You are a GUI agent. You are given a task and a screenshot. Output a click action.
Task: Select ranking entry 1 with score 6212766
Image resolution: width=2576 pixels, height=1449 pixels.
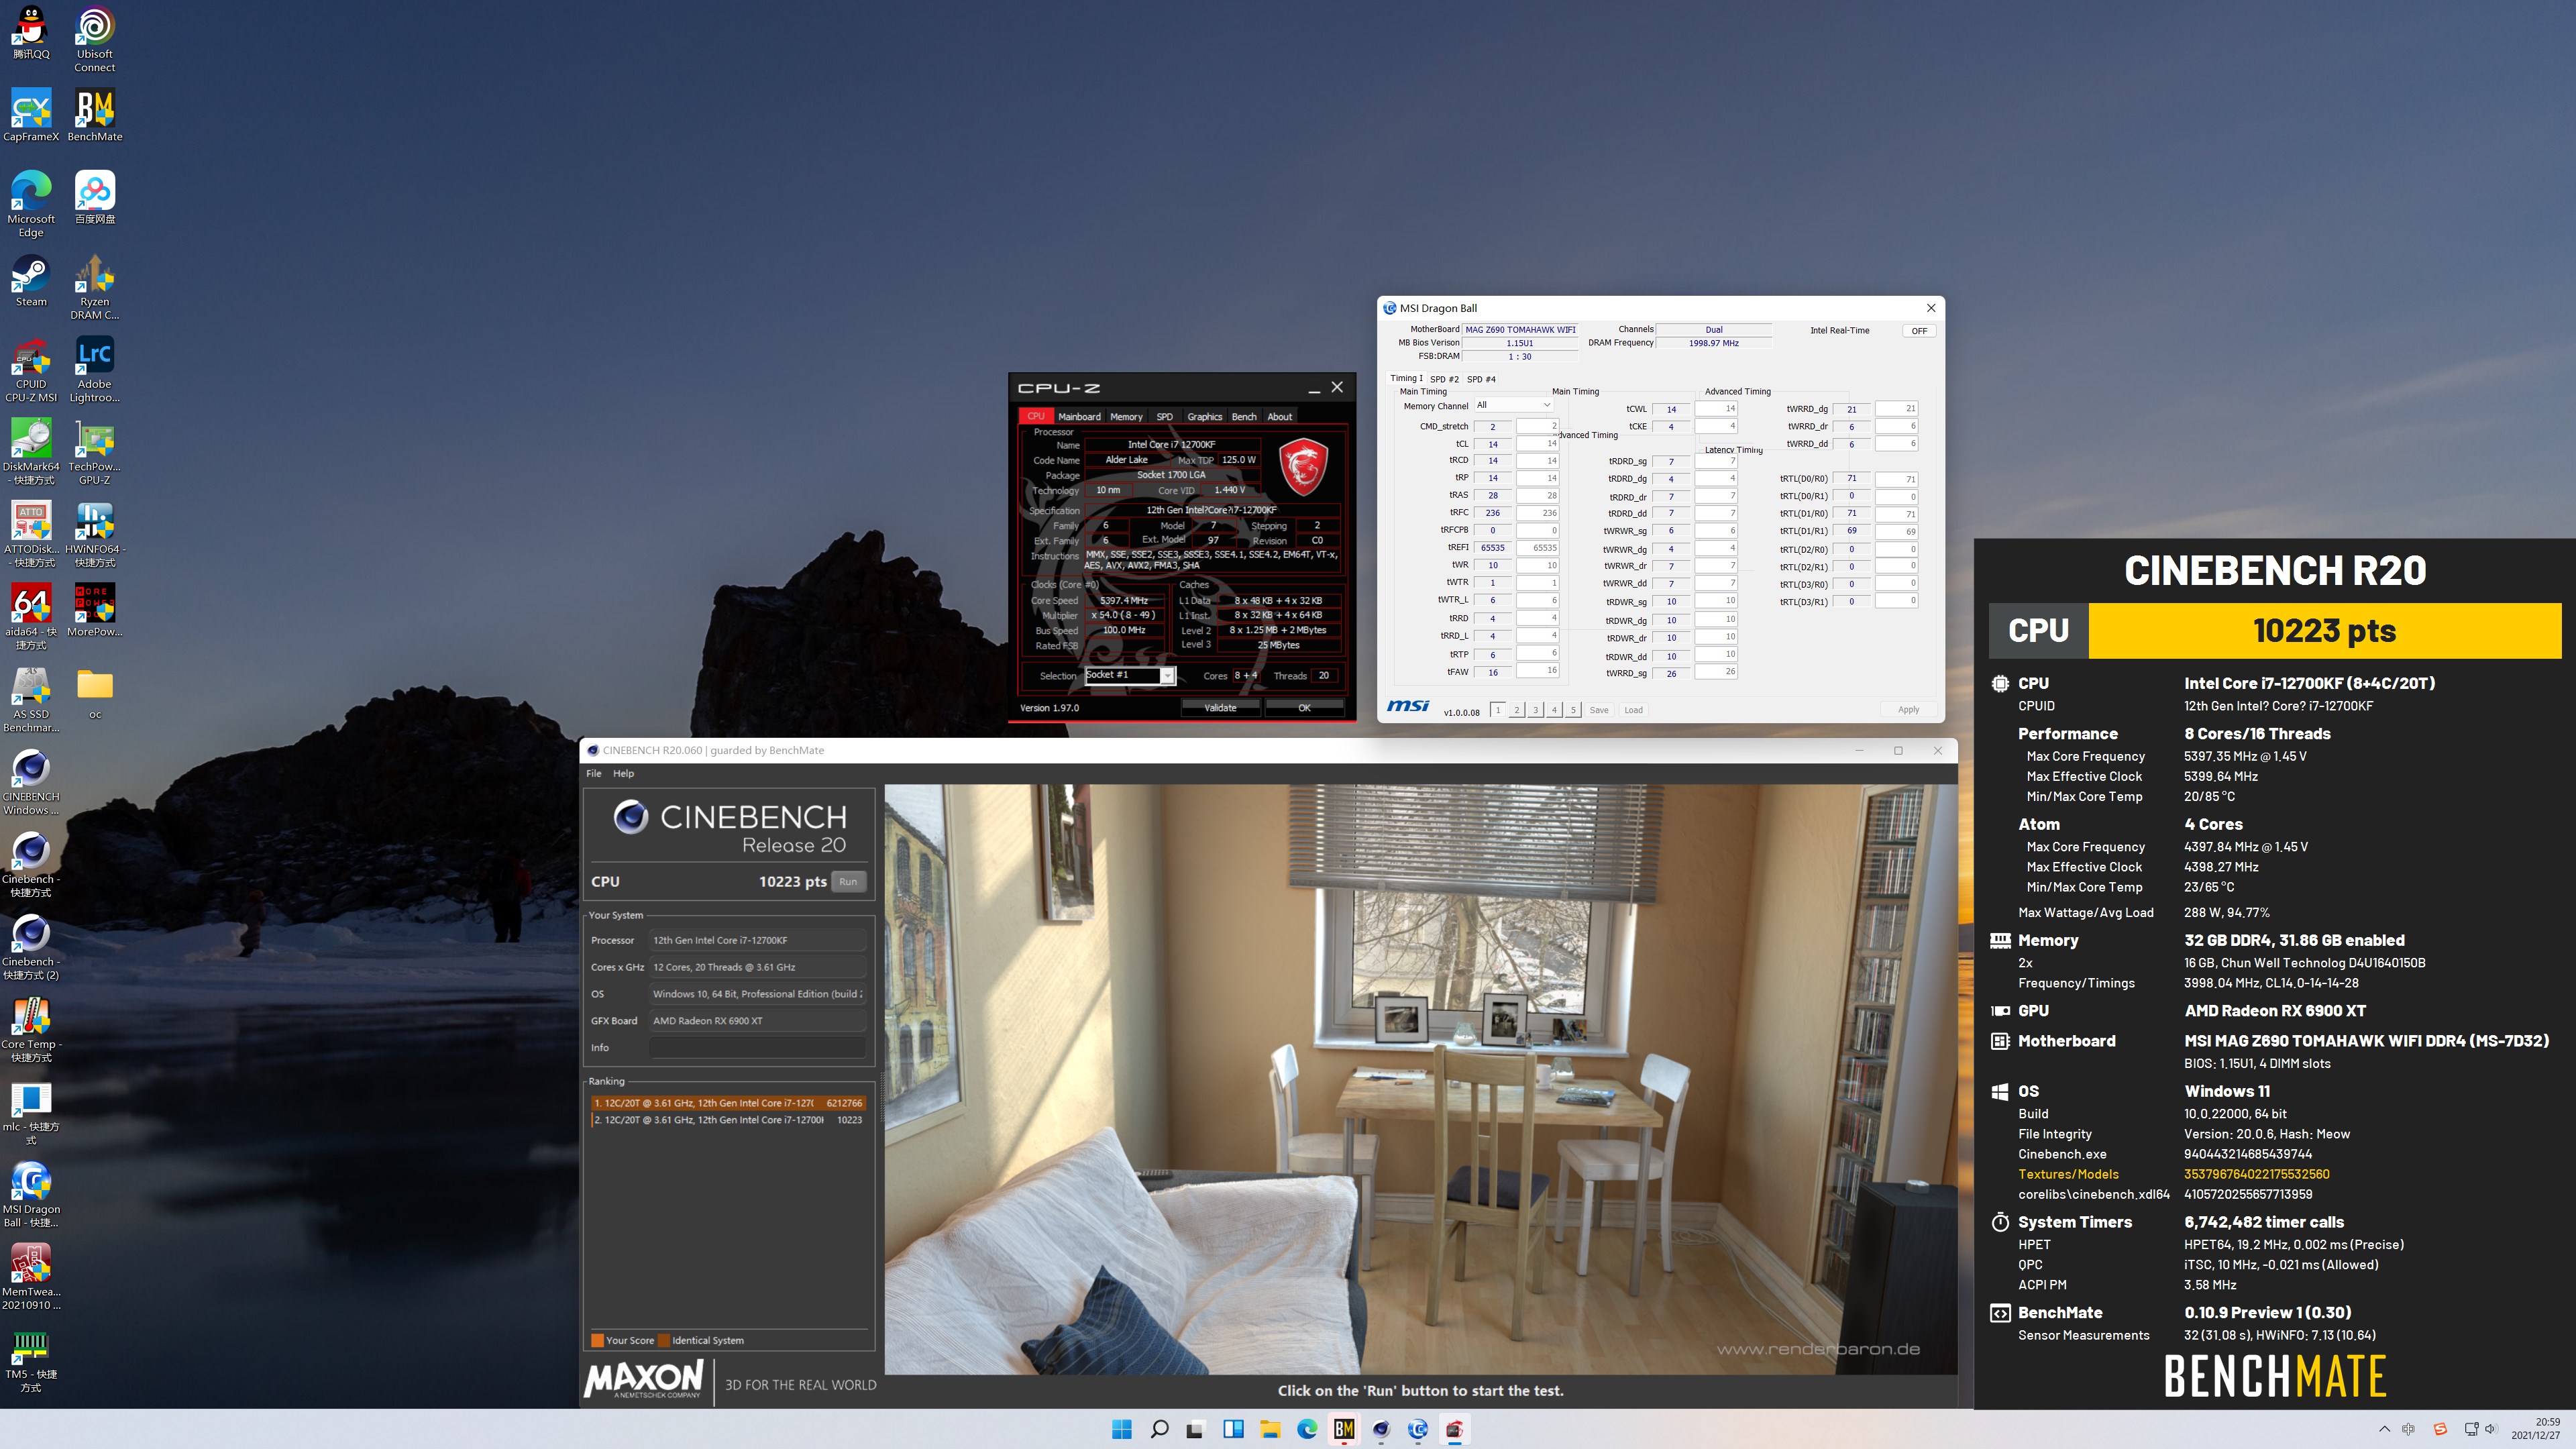[727, 1103]
